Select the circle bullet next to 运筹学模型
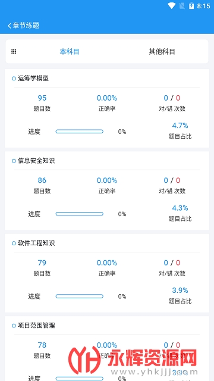 pyautogui.click(x=14, y=79)
